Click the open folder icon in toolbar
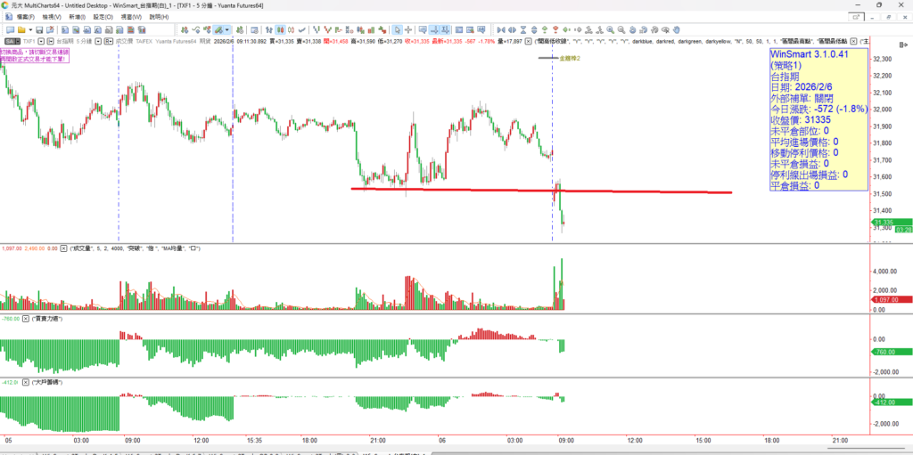The width and height of the screenshot is (913, 455). pos(23,29)
